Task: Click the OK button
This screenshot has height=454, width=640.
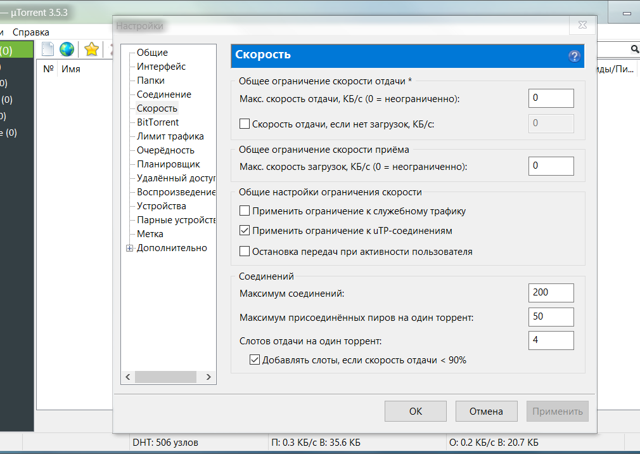Action: click(416, 411)
